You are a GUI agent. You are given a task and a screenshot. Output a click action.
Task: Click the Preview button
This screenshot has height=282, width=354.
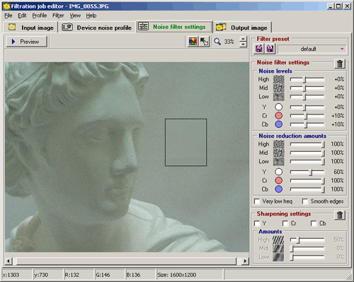tap(26, 42)
